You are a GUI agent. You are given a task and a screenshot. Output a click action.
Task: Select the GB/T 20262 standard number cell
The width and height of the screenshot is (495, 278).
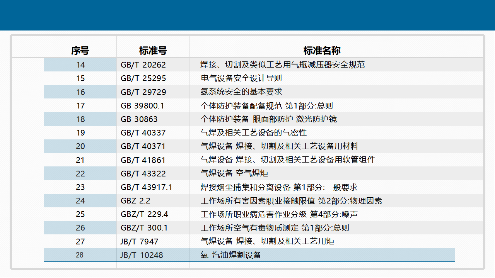[x=143, y=65]
